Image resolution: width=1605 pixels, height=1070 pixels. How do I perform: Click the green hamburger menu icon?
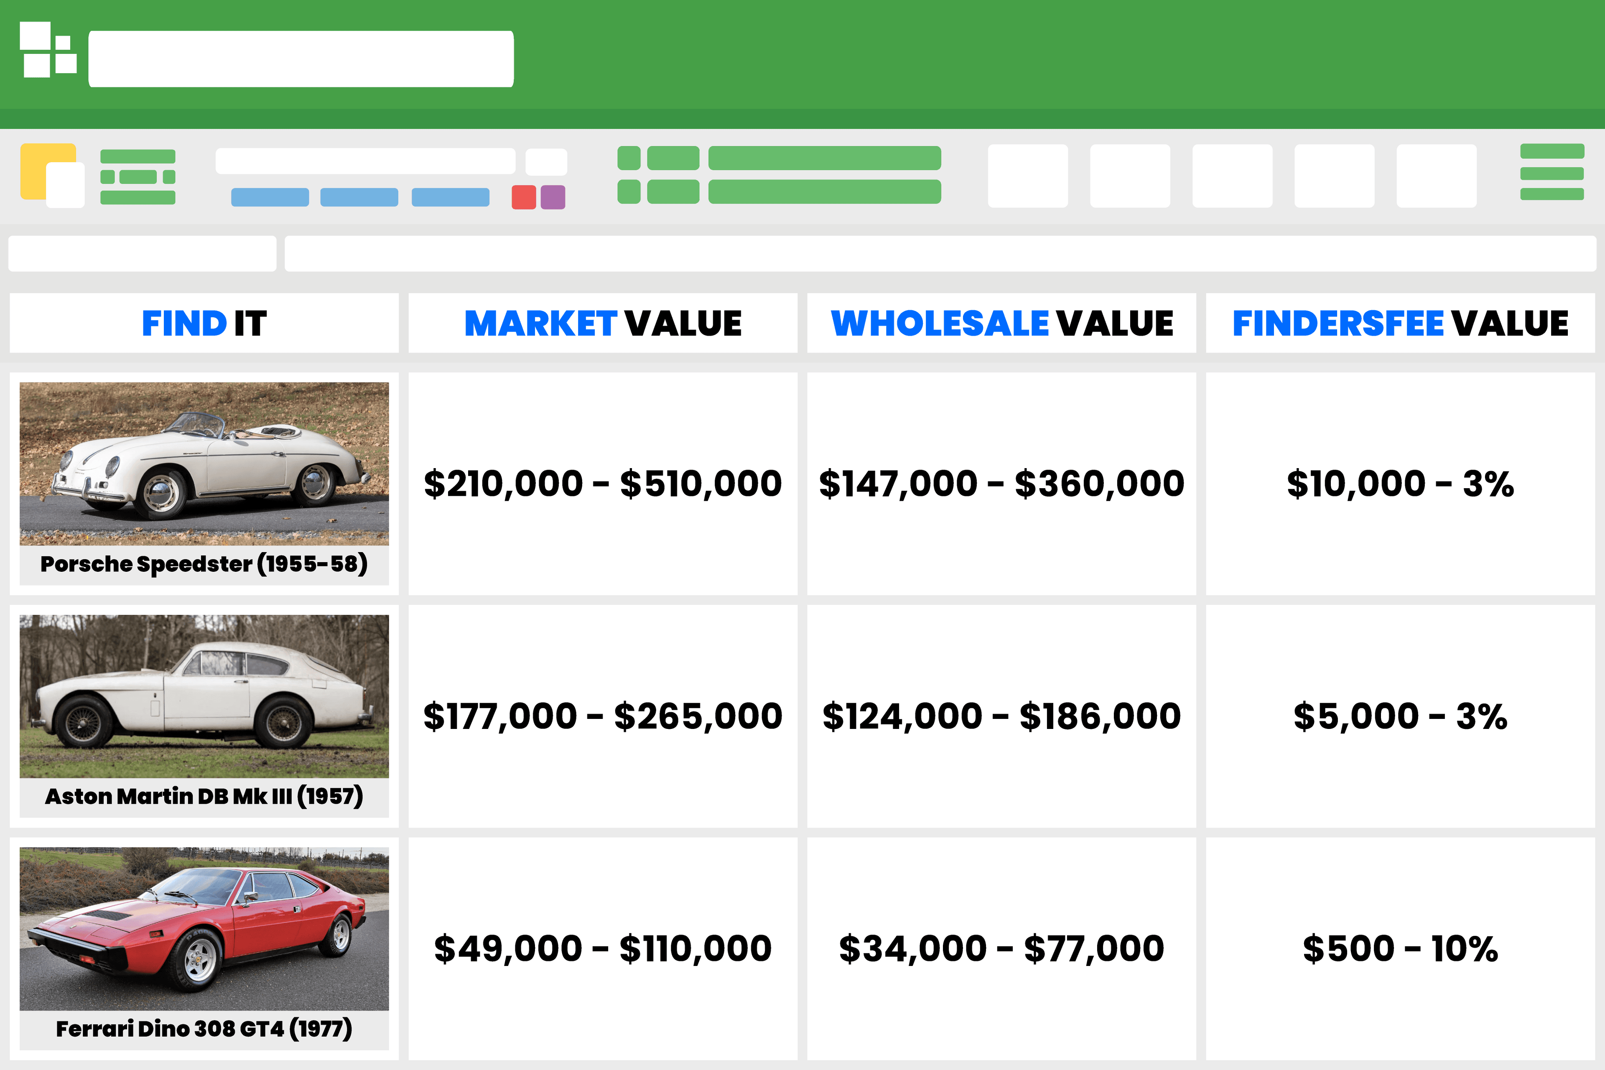point(1552,172)
